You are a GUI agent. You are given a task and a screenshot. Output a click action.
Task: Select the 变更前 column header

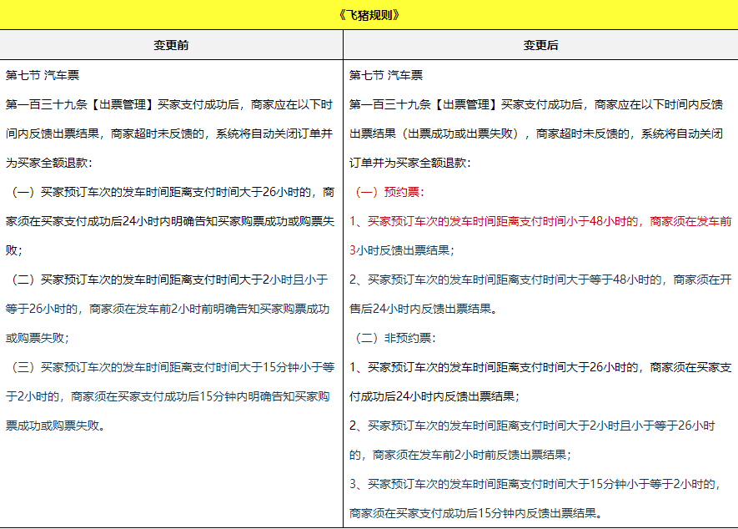[171, 45]
